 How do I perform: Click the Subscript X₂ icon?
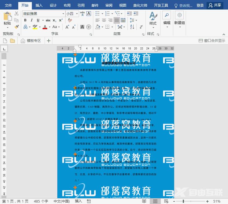(55, 20)
